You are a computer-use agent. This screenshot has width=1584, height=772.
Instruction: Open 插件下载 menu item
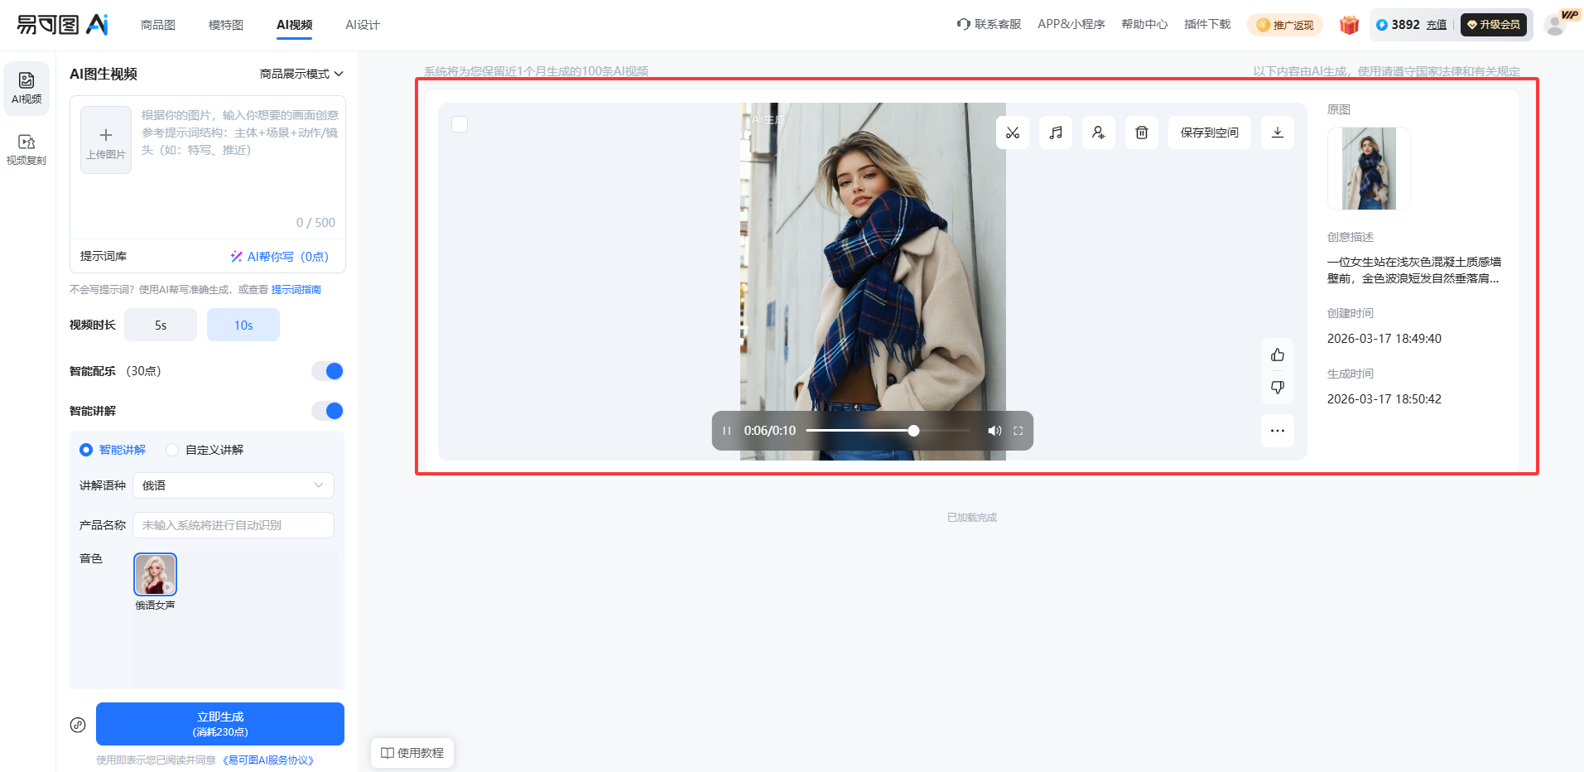pos(1207,25)
